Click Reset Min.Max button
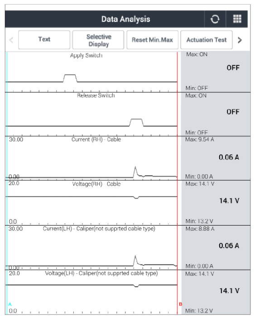Screen dimensions: 255x319 coord(152,39)
